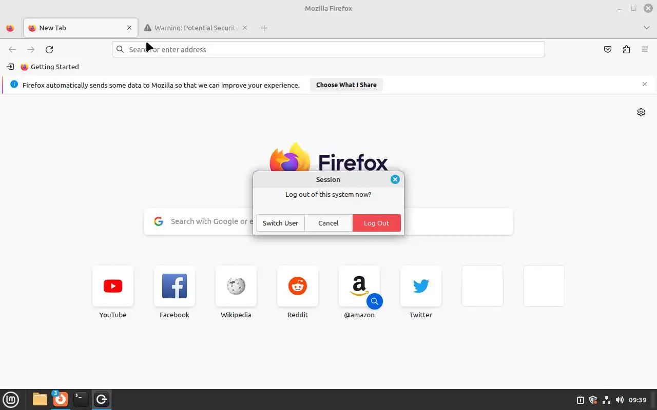657x410 pixels.
Task: Open the network connections tray icon
Action: pos(606,400)
